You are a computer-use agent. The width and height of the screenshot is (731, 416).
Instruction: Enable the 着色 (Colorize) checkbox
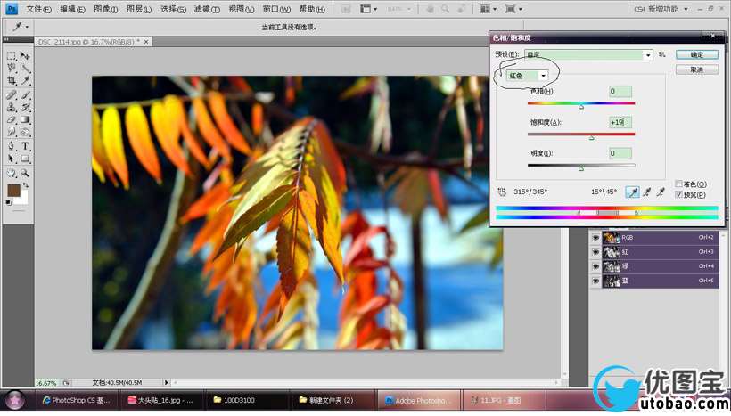(678, 184)
